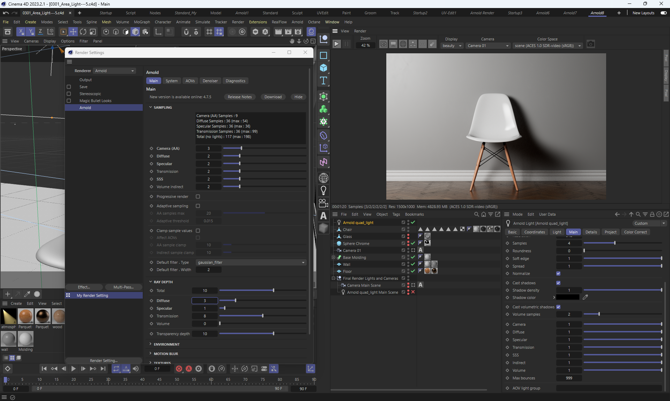Screen dimensions: 670x401
Task: Select the Move tool in toolbar
Action: [73, 32]
